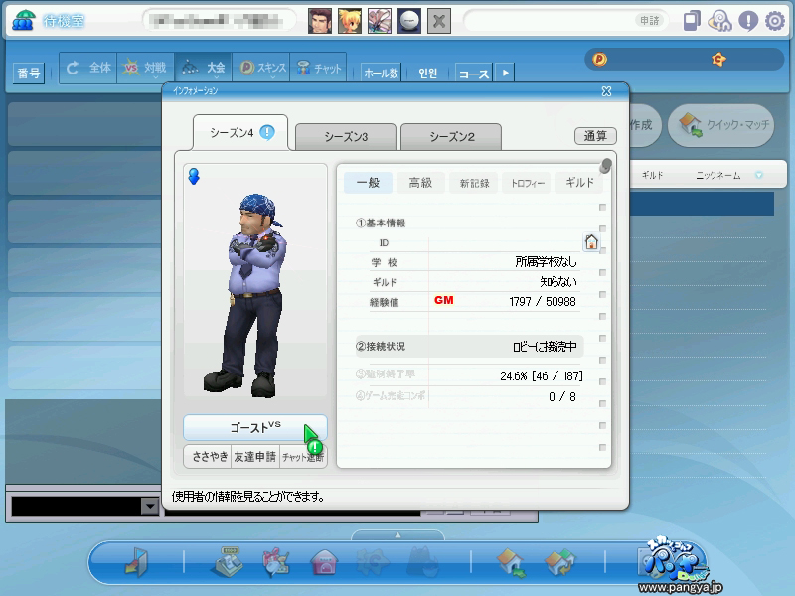Screen dimensions: 795x596
Task: Click the phone device icon at top right
Action: (694, 21)
